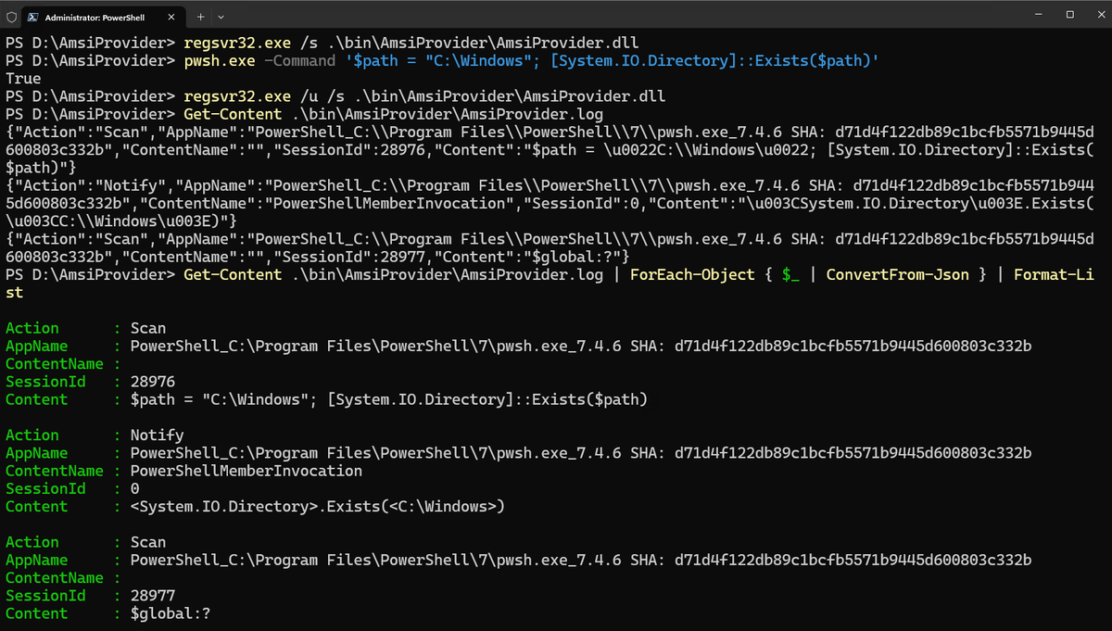Viewport: 1112px width, 631px height.
Task: Click the <System.IO.Directory>.Exists(<C:\Windows>) content value
Action: [x=318, y=507]
